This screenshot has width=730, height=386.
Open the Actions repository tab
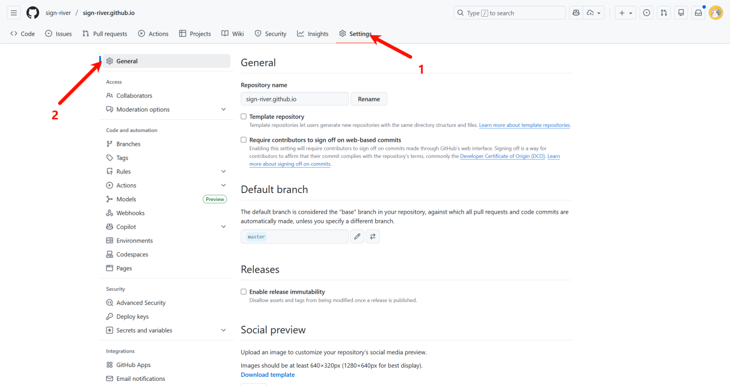(153, 34)
